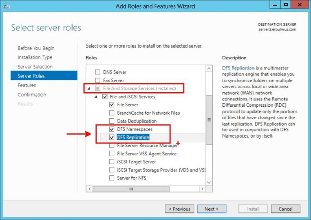The width and height of the screenshot is (311, 220).
Task: Select DFS Namespaces role label
Action: click(135, 129)
